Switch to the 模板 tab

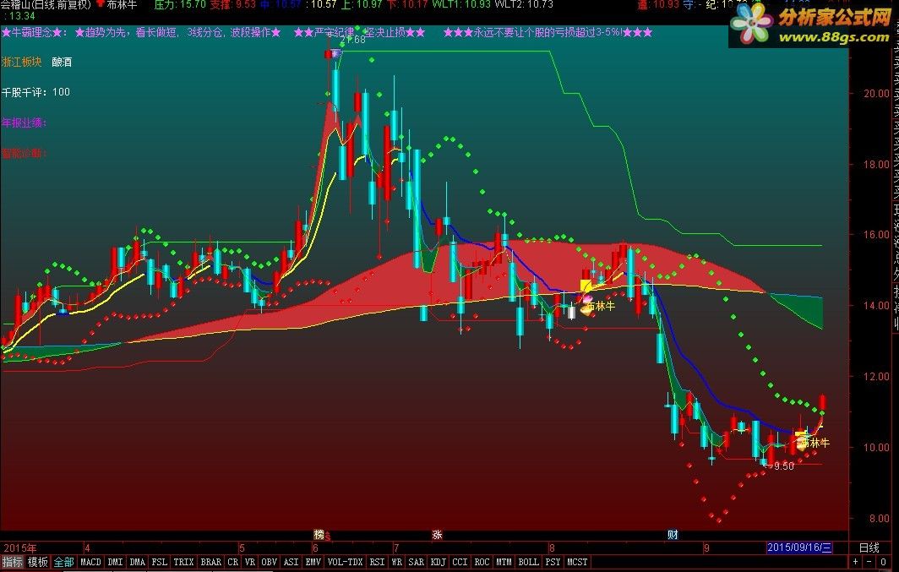point(38,562)
